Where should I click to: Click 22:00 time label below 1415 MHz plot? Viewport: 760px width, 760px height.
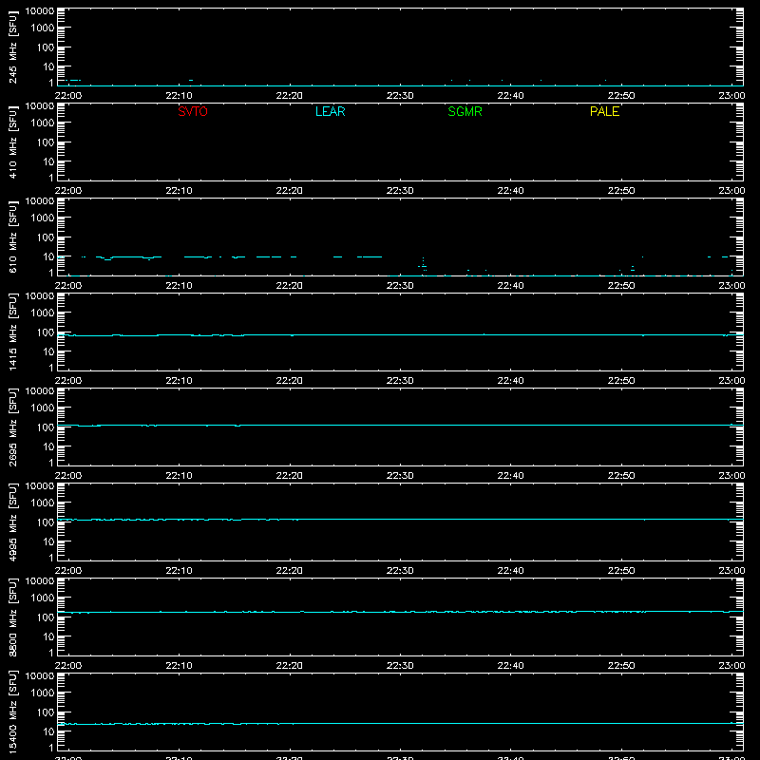tap(68, 381)
